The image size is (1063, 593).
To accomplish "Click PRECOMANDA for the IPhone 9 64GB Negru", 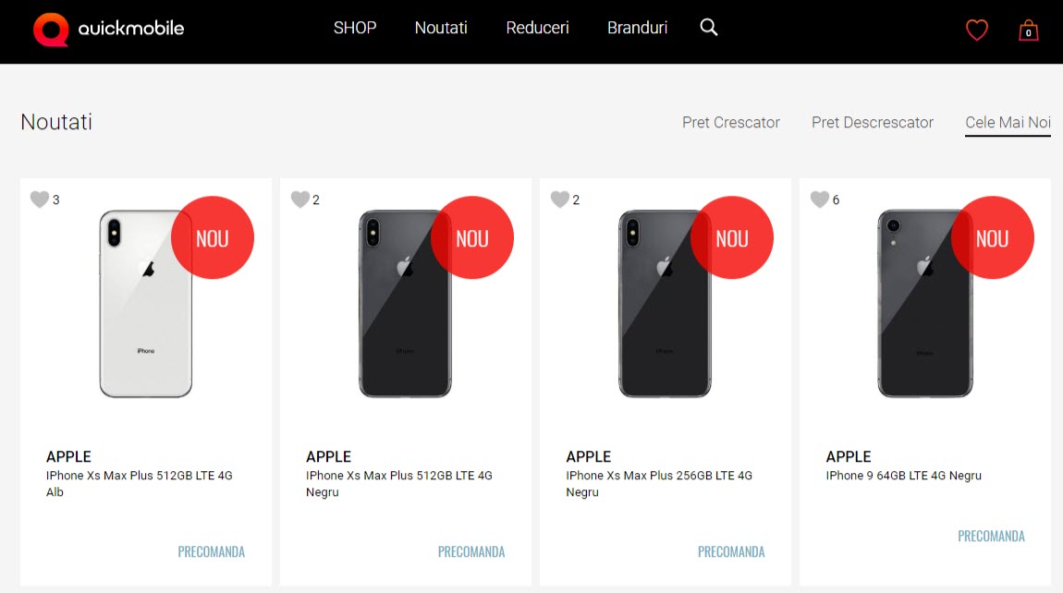I will coord(991,536).
